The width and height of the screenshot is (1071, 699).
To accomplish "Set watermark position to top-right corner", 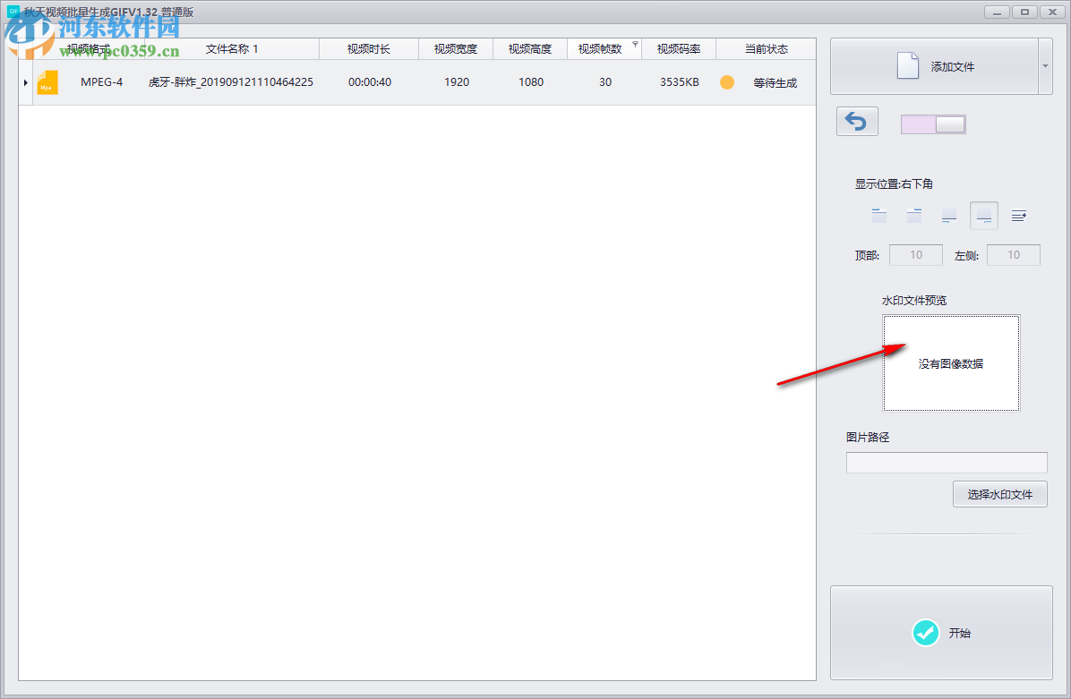I will click(914, 216).
